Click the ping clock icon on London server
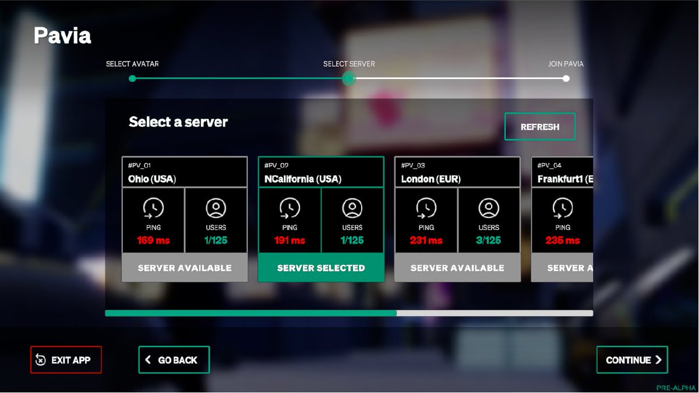Viewport: 699px width, 393px height. (x=426, y=208)
